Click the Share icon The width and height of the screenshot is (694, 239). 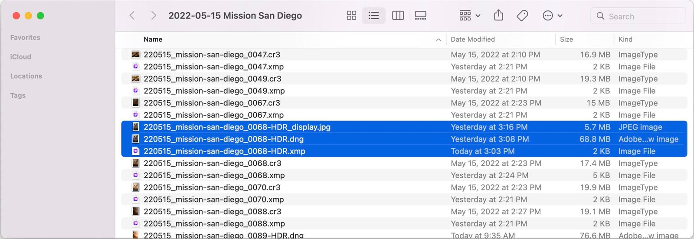499,16
